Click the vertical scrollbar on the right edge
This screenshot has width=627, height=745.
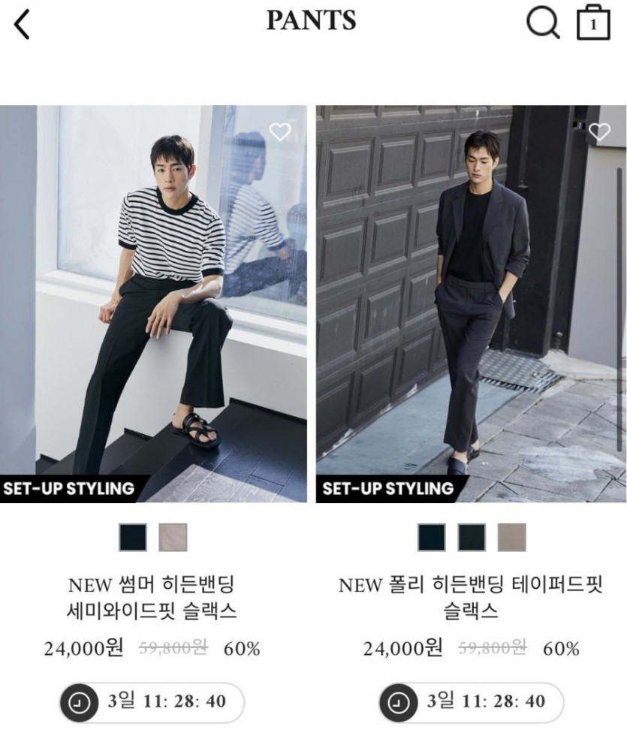pyautogui.click(x=619, y=309)
